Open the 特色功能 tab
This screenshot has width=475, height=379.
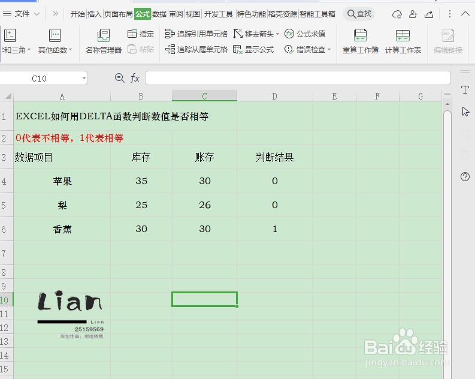(252, 14)
